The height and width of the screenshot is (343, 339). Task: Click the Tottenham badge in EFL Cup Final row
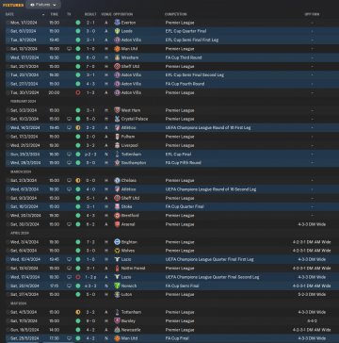pyautogui.click(x=117, y=155)
